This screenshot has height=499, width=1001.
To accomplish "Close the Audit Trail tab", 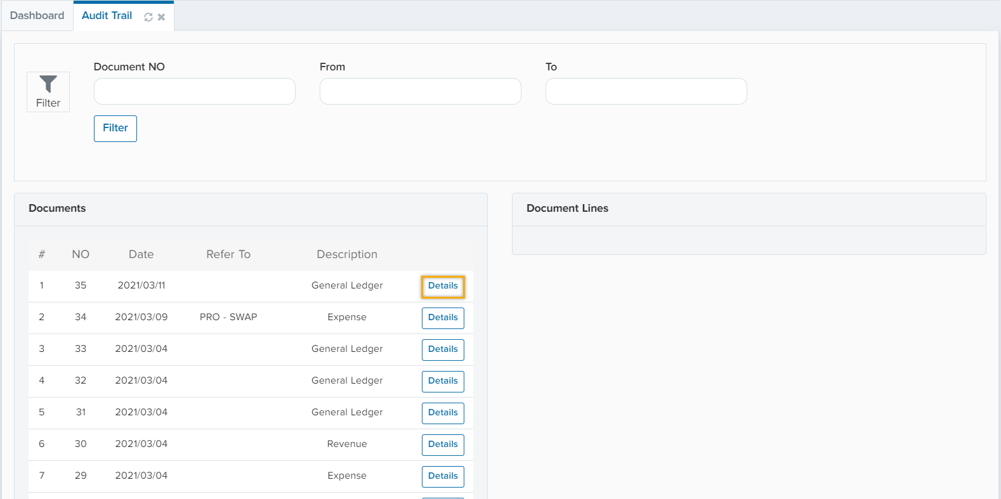I will [161, 17].
